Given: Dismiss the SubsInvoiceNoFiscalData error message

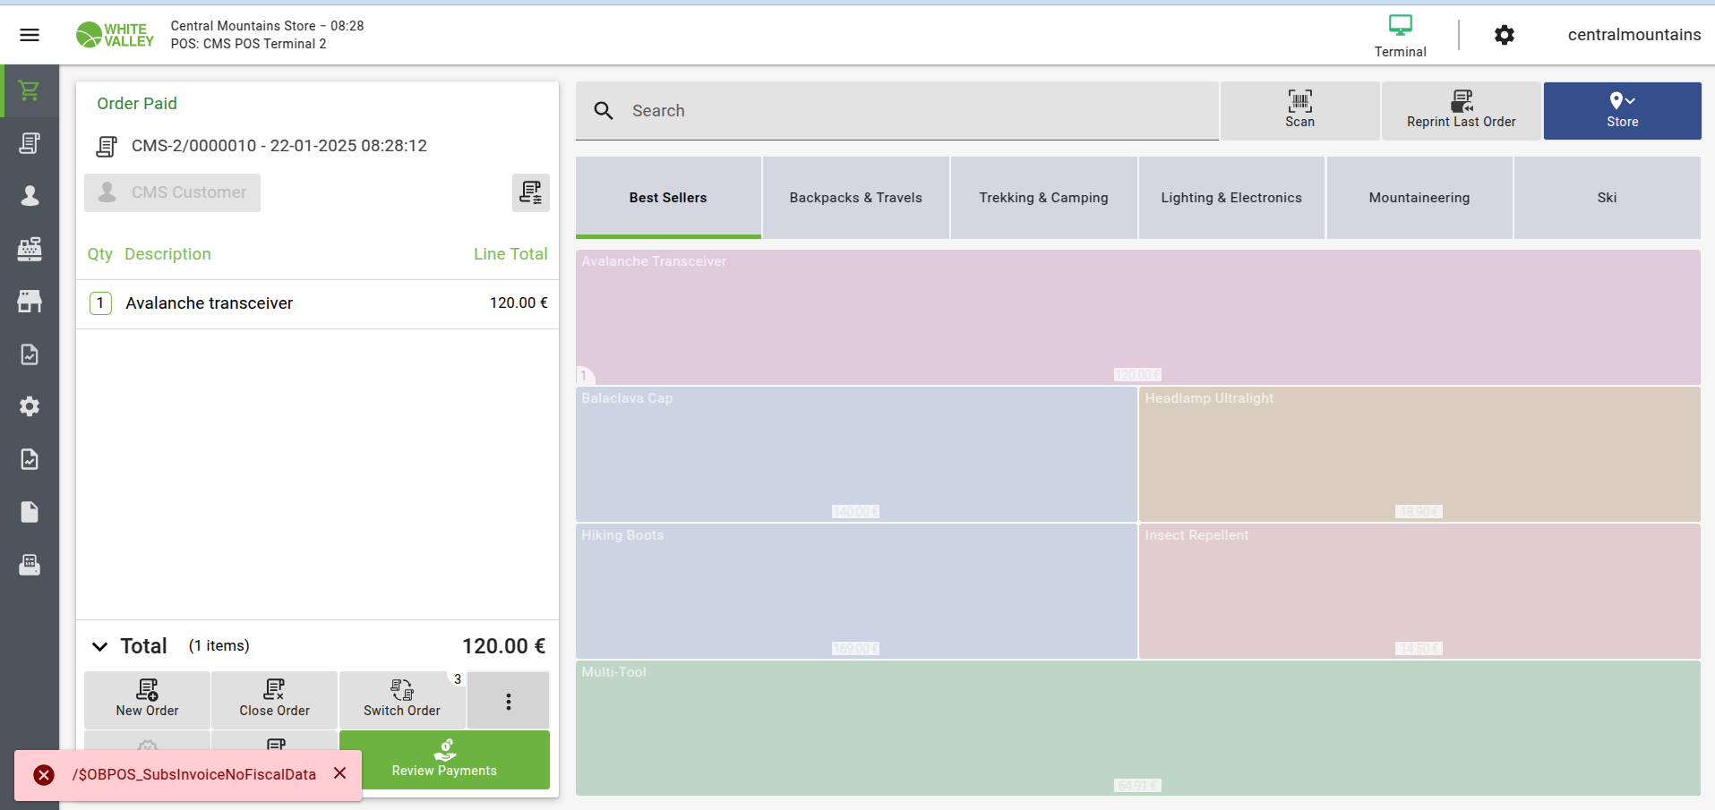Looking at the screenshot, I should (x=340, y=773).
